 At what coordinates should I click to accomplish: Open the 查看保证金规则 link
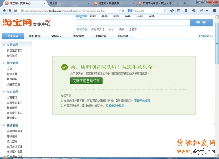click(x=115, y=106)
